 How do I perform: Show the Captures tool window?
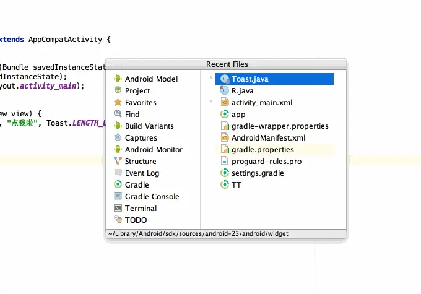136,138
